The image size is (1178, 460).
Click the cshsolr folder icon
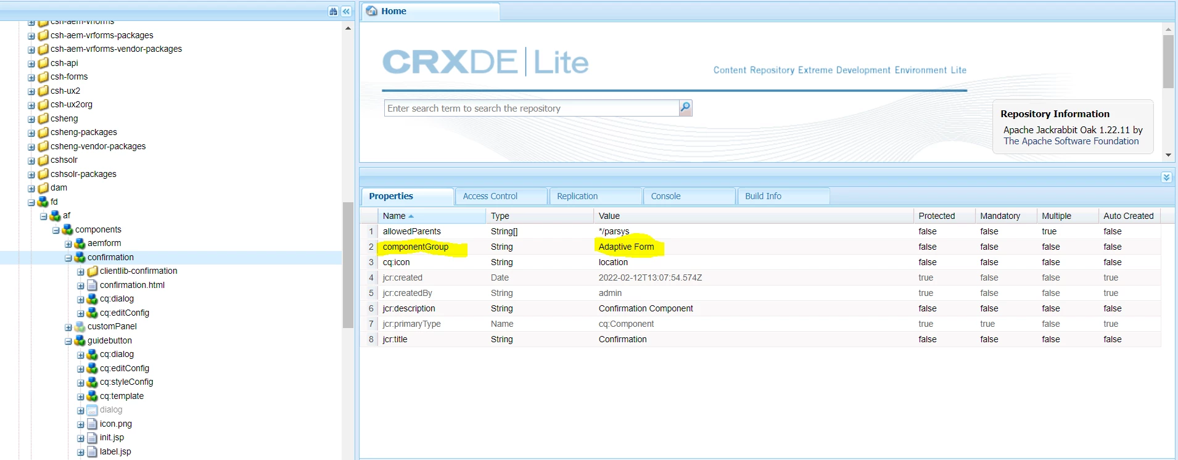(x=43, y=160)
